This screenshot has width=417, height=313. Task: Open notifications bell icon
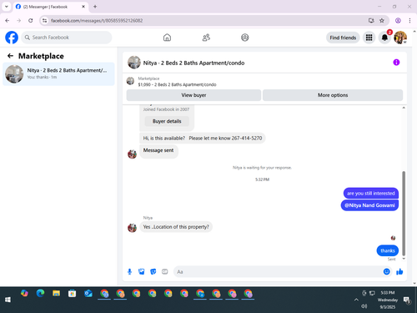click(384, 38)
